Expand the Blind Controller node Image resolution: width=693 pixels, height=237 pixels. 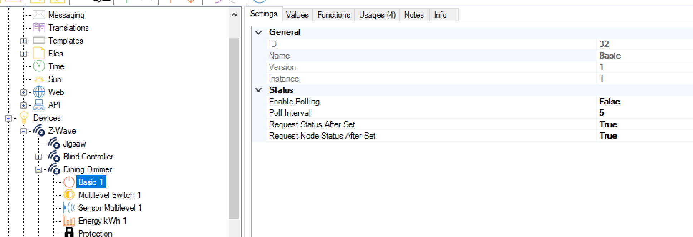pos(39,157)
